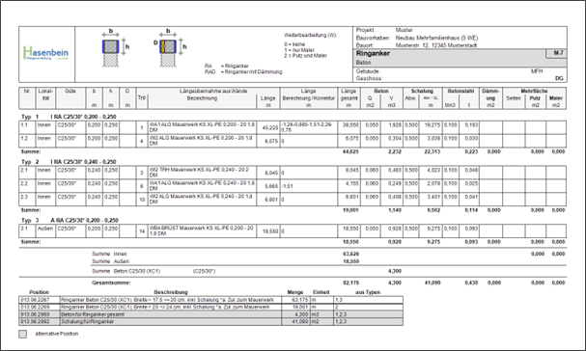Select row 3.1 Außen BRÜST entry
The image size is (586, 351).
293,231
